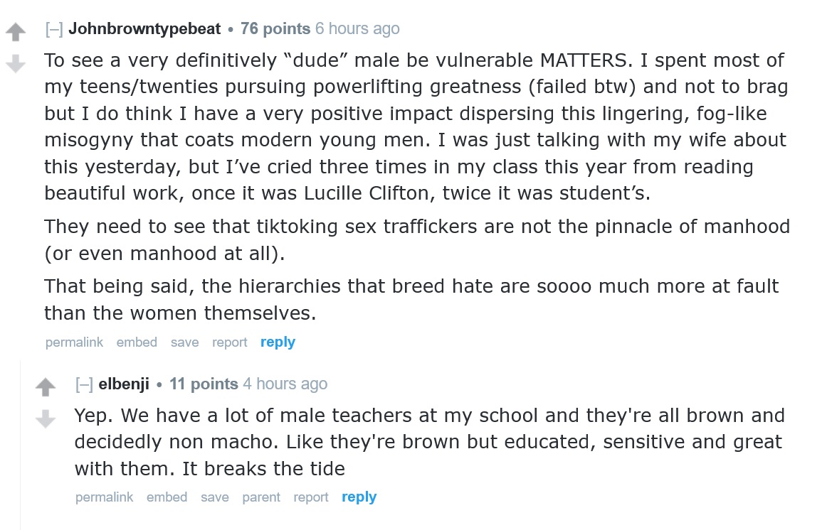Viewport: 827px width, 530px height.
Task: Save Johnbrowntypebeat's comment
Action: (x=184, y=342)
